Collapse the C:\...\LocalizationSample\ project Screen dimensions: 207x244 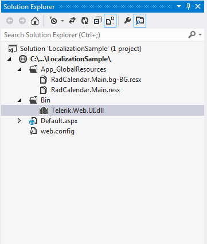click(x=9, y=60)
